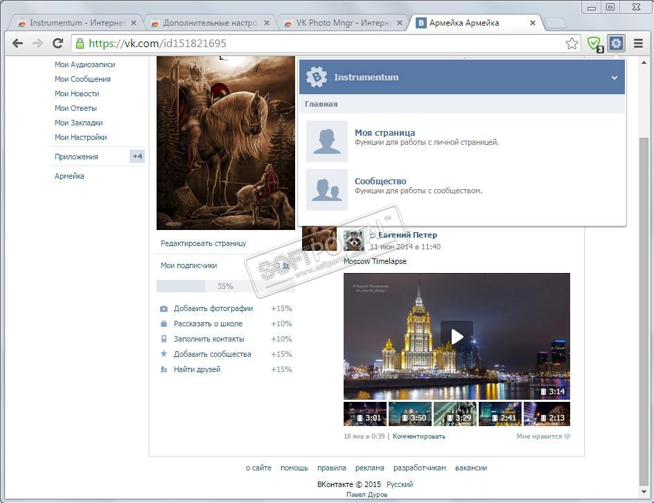Viewport: 654px width, 503px height.
Task: Open the 3:29 video thumbnail
Action: 455,414
